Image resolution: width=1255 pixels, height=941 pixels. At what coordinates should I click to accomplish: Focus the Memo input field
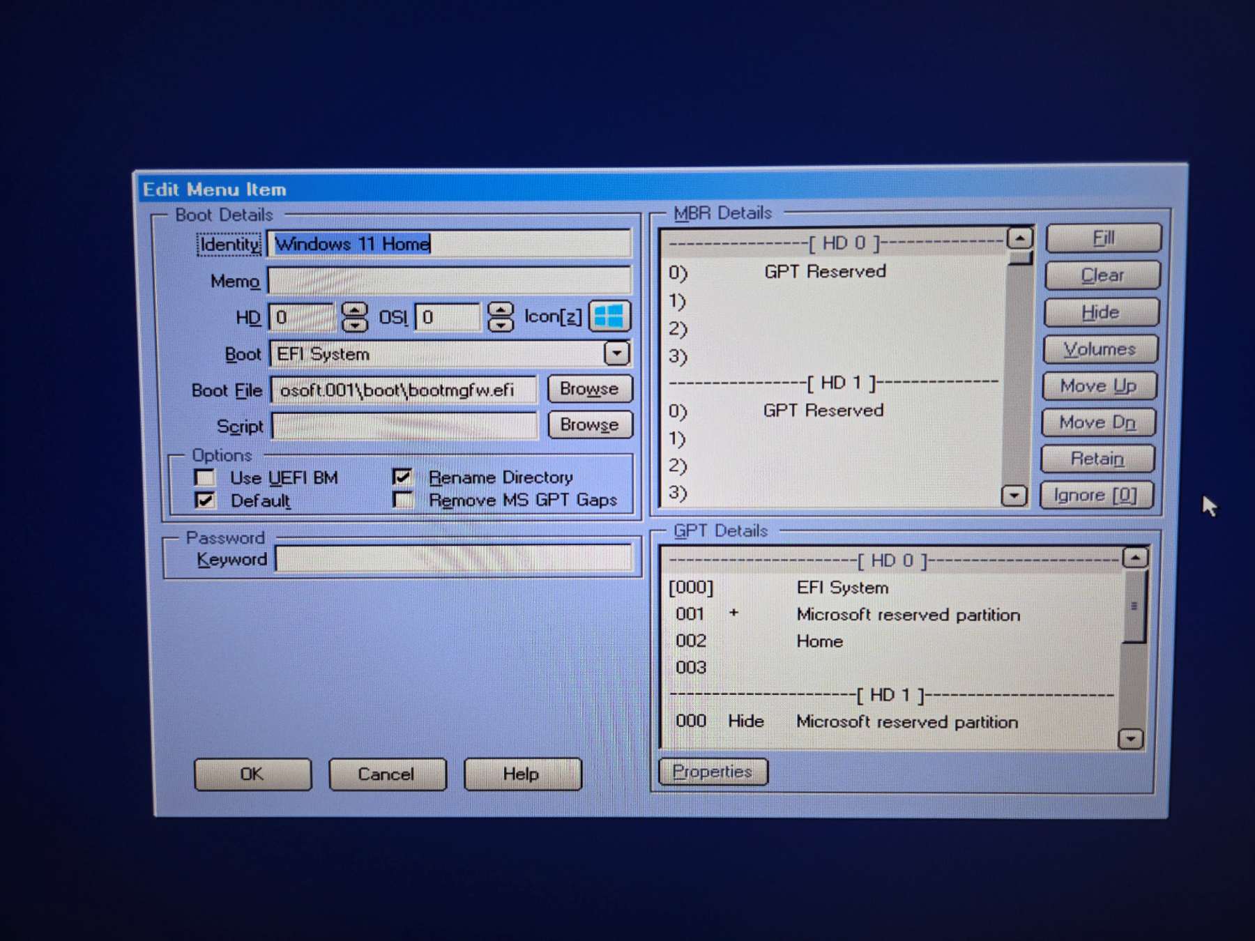coord(450,280)
